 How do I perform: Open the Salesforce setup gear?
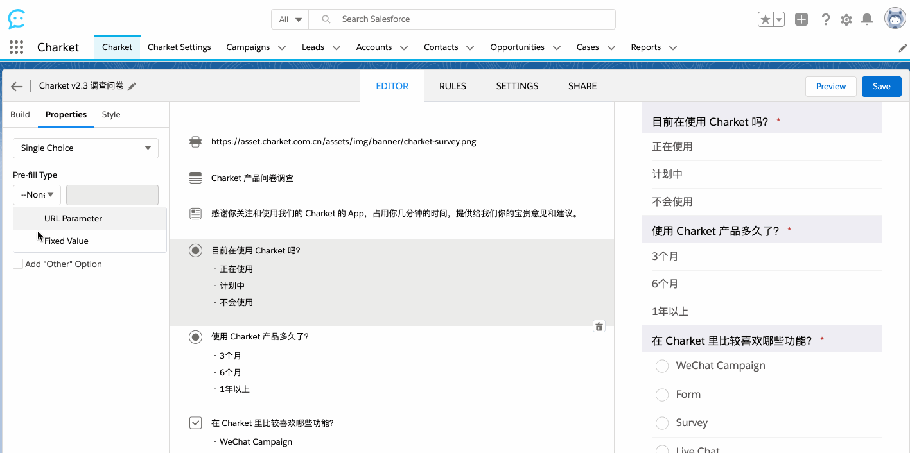click(x=846, y=20)
